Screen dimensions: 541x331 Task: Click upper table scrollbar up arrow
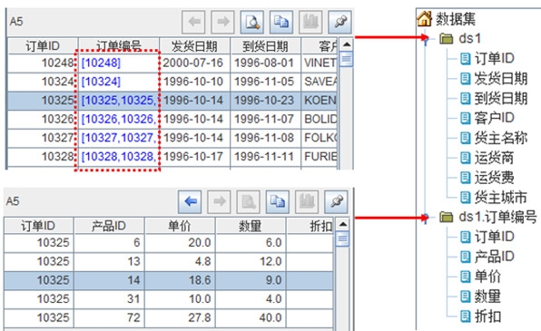point(347,44)
